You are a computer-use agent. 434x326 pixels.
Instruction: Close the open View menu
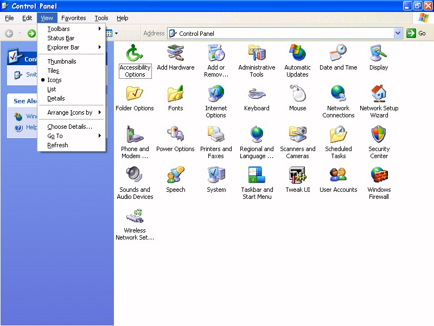[47, 18]
